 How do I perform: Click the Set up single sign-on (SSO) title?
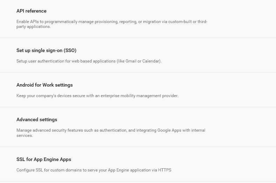point(46,50)
